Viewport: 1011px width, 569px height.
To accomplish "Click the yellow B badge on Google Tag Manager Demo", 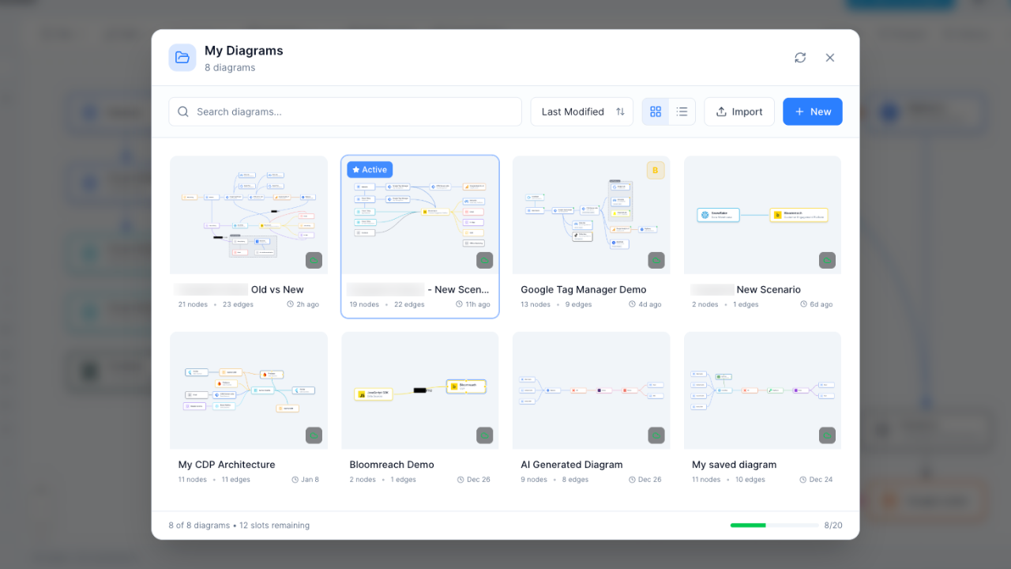I will click(655, 170).
